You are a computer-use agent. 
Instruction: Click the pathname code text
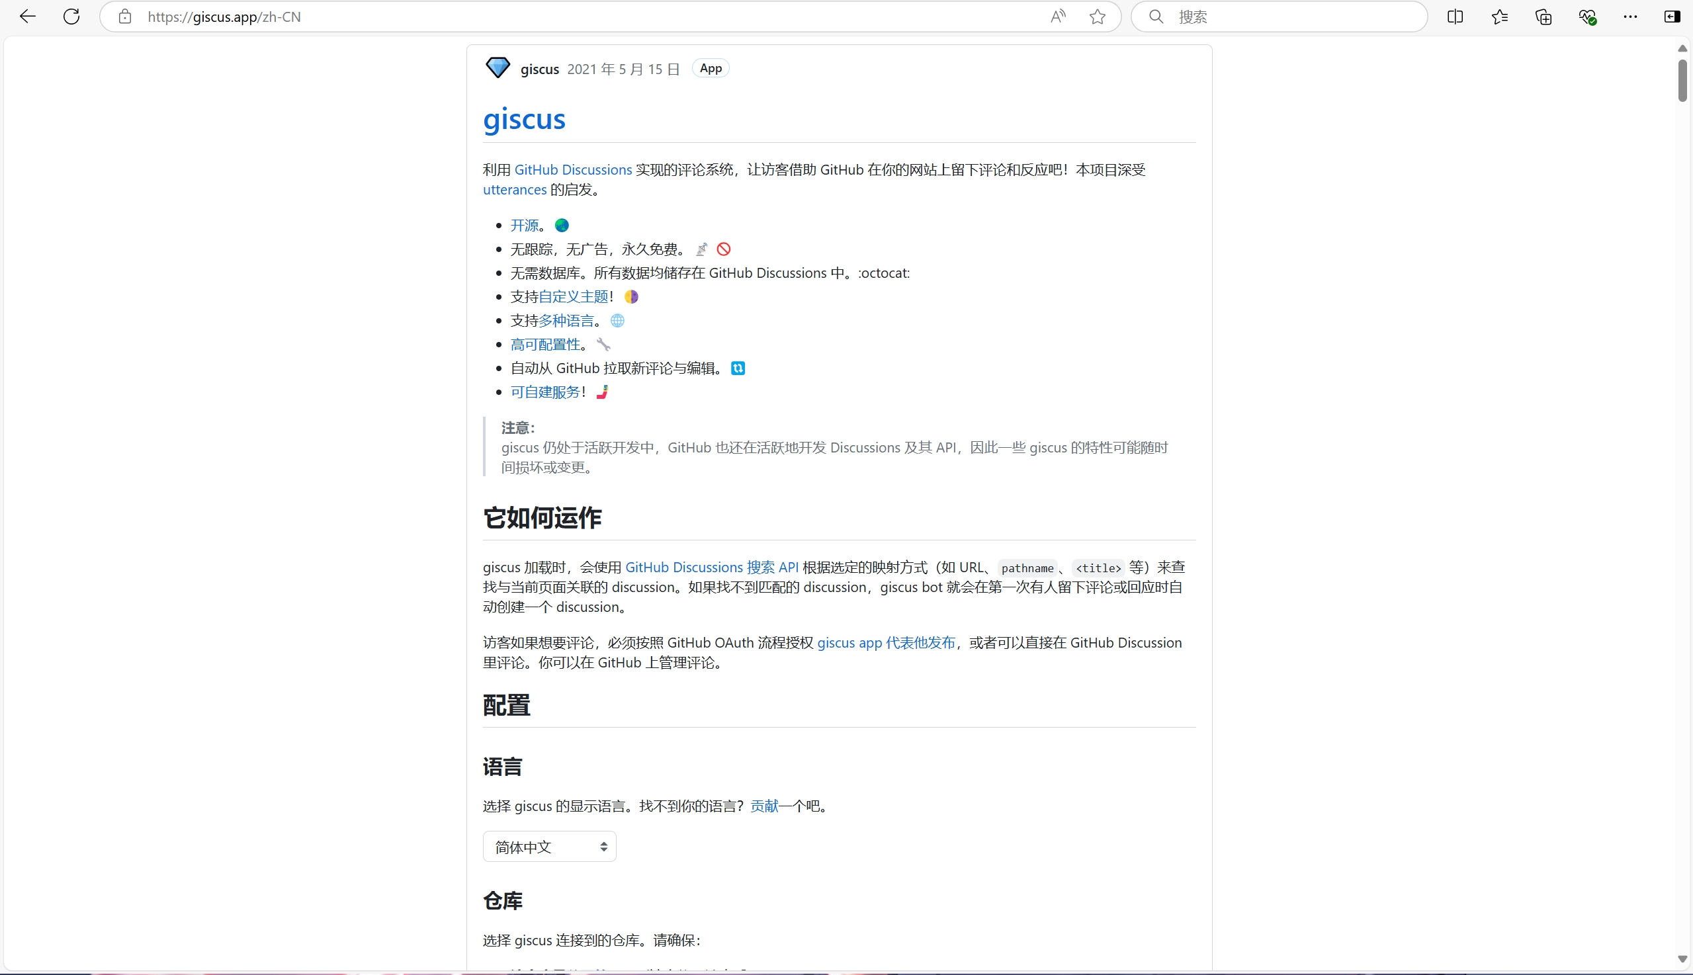(1027, 568)
